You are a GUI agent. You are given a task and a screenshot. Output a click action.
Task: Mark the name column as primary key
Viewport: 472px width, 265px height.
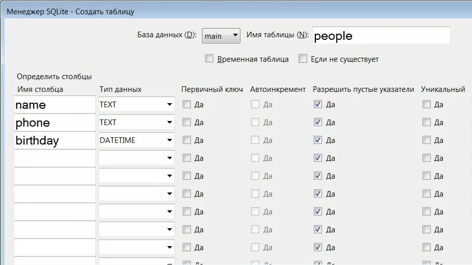(x=187, y=105)
